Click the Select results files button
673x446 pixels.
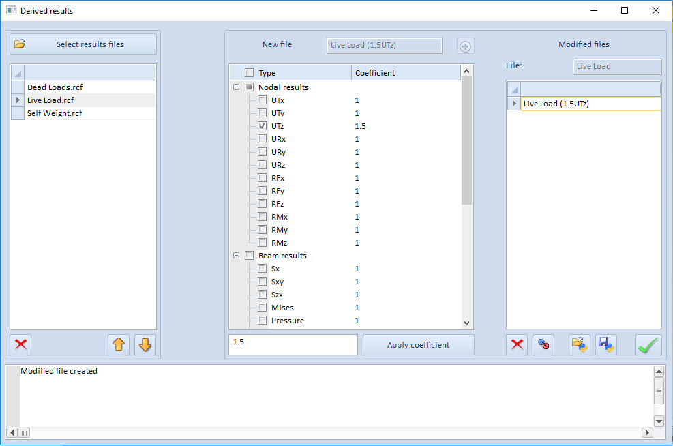[x=83, y=44]
